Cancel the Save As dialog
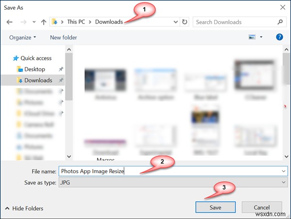291x219 pixels. pos(262,207)
